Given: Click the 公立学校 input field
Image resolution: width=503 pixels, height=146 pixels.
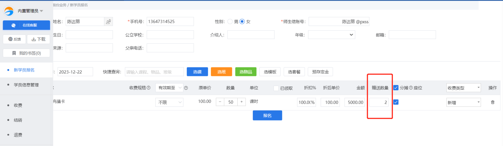Looking at the screenshot, I should [x=170, y=35].
